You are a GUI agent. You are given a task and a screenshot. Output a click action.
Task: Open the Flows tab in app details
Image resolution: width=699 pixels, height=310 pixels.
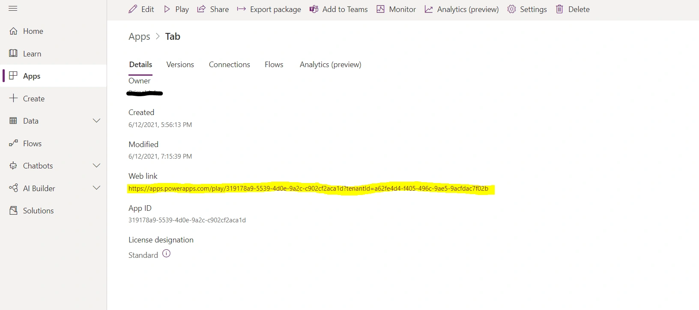coord(274,65)
